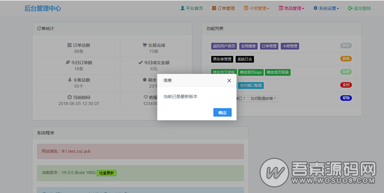Screen dimensions: 384x193
Task: Click the 如何配置邮箱？ help link
Action: [264, 99]
